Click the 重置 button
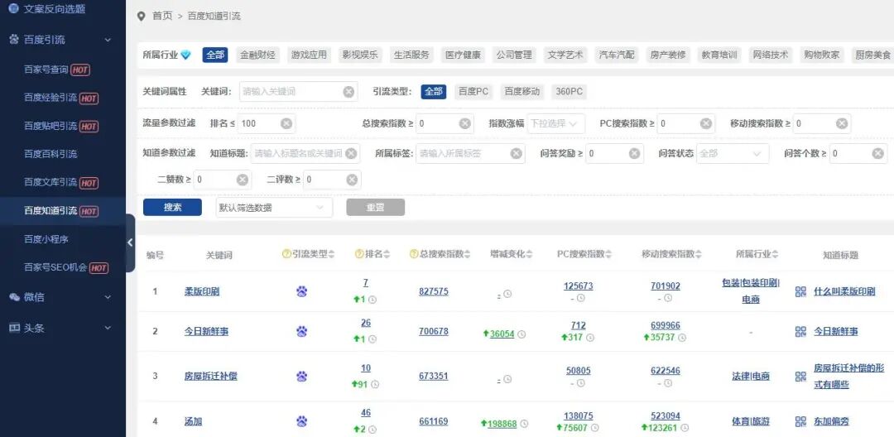Viewport: 894px width, 437px height. 375,208
